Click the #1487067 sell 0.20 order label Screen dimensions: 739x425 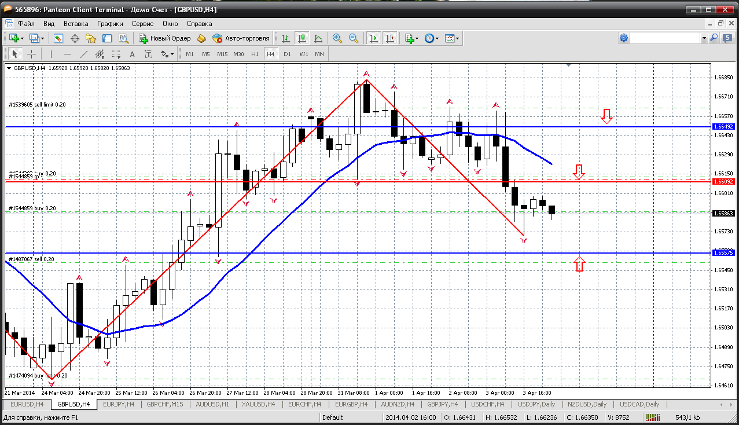pos(31,259)
